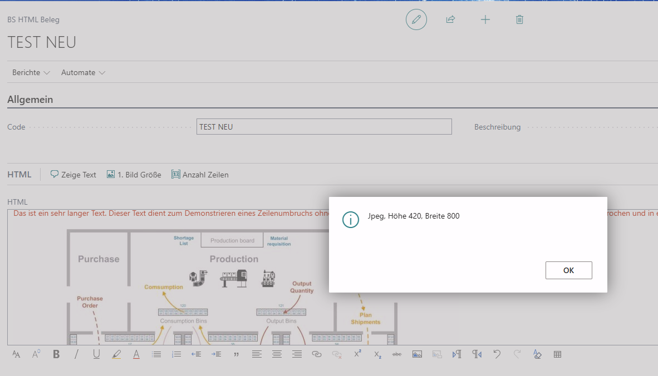
Task: Toggle center text alignment
Action: (x=277, y=354)
